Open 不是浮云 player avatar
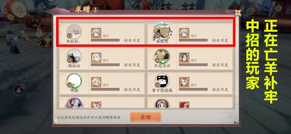Screen dimensions: 291x134 click(x=162, y=56)
